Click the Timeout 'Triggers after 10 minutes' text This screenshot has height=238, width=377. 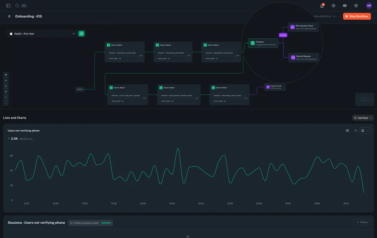pos(266,45)
